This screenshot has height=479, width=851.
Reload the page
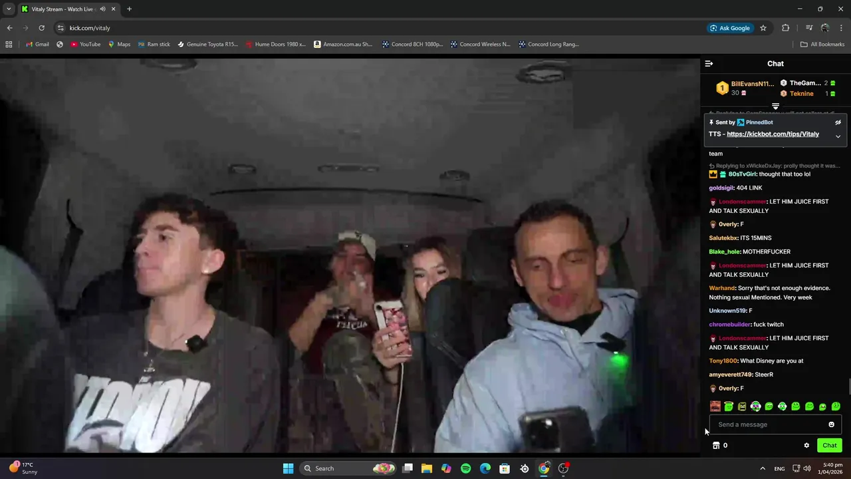point(41,28)
